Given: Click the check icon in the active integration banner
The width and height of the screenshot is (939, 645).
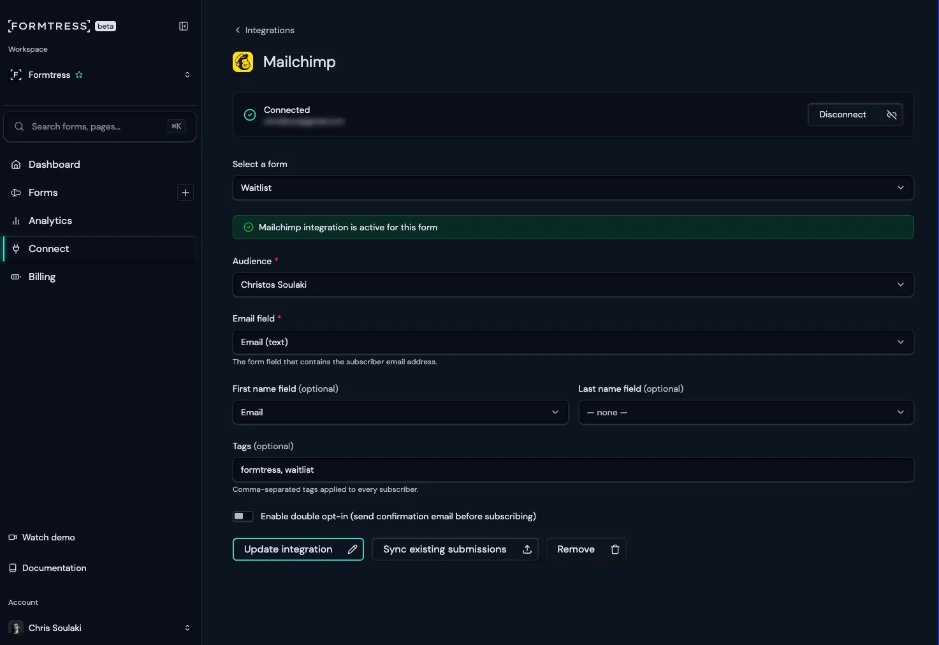Looking at the screenshot, I should (x=249, y=227).
